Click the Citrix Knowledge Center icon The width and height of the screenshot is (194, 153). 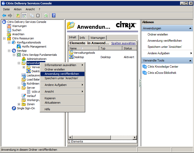click(144, 66)
